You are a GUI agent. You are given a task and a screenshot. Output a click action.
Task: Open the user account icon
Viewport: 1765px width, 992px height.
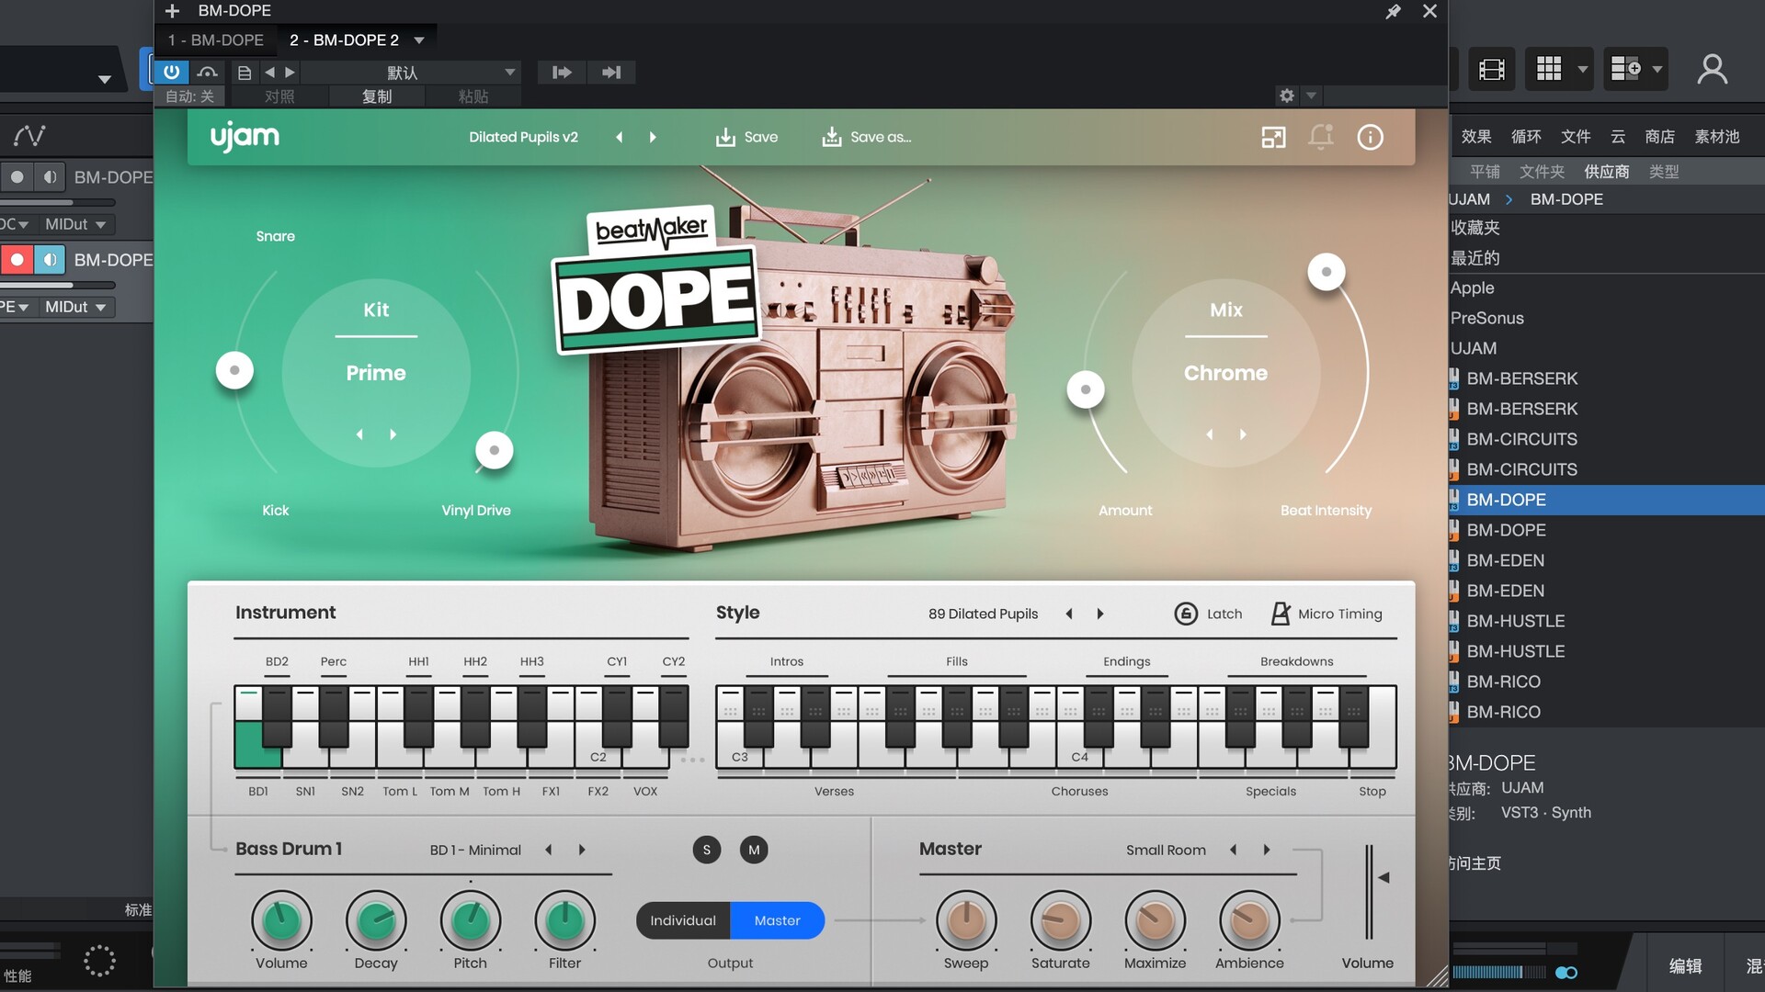1712,69
